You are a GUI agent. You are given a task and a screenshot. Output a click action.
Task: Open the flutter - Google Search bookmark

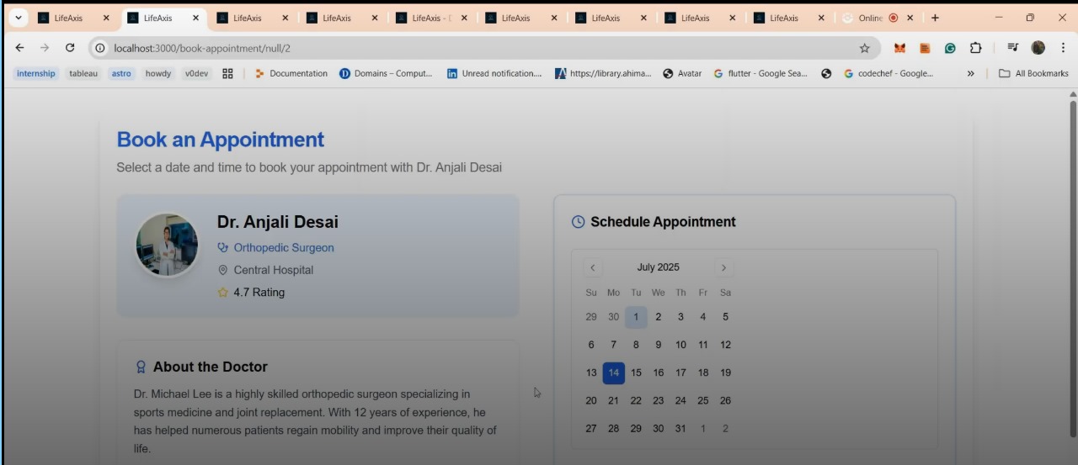760,74
